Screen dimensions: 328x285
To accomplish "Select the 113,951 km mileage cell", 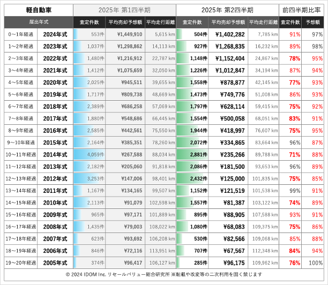I will (160, 251).
